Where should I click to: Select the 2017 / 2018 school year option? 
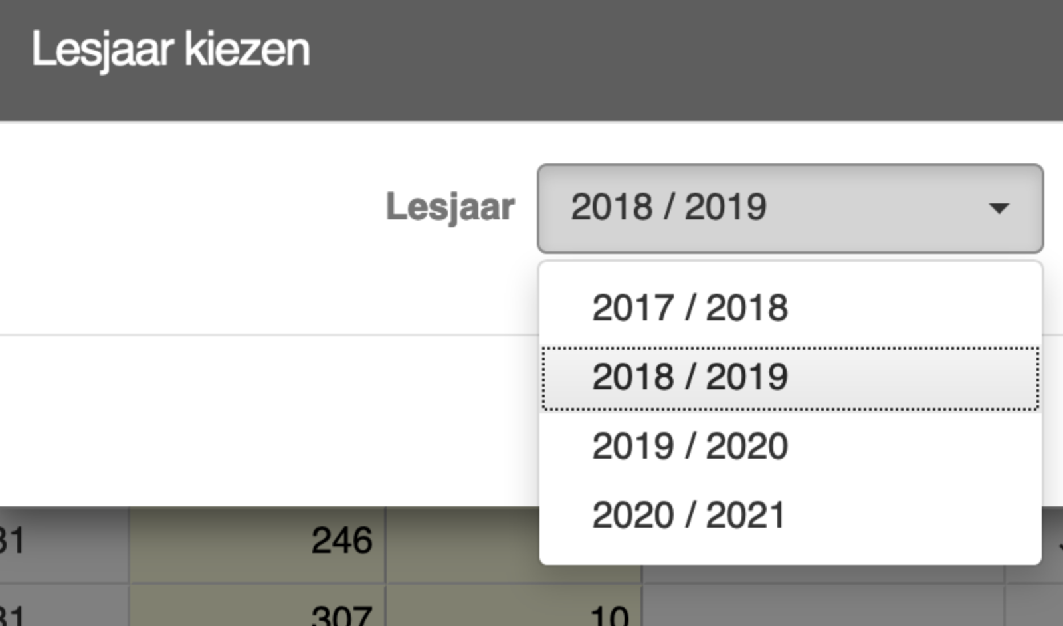[x=690, y=308]
